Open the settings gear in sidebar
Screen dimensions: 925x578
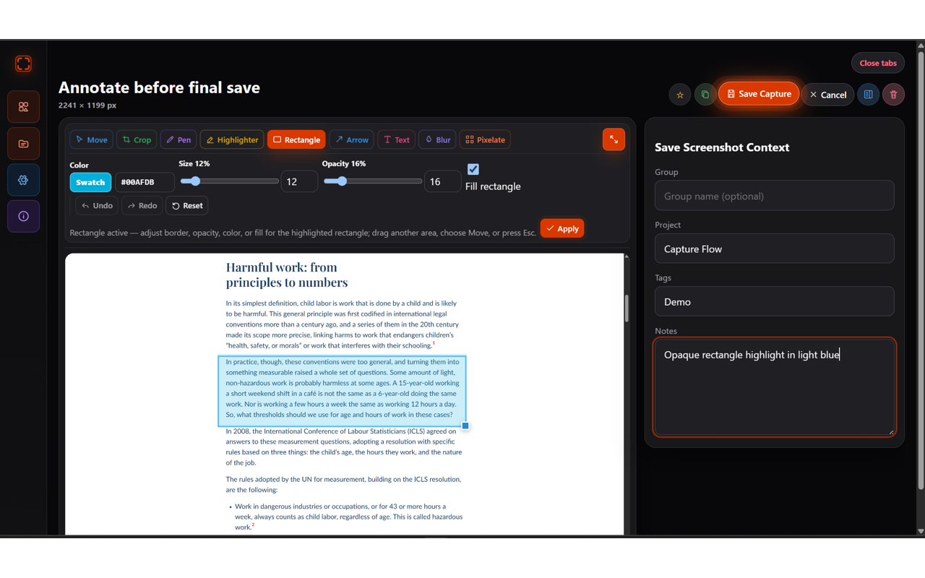(23, 180)
